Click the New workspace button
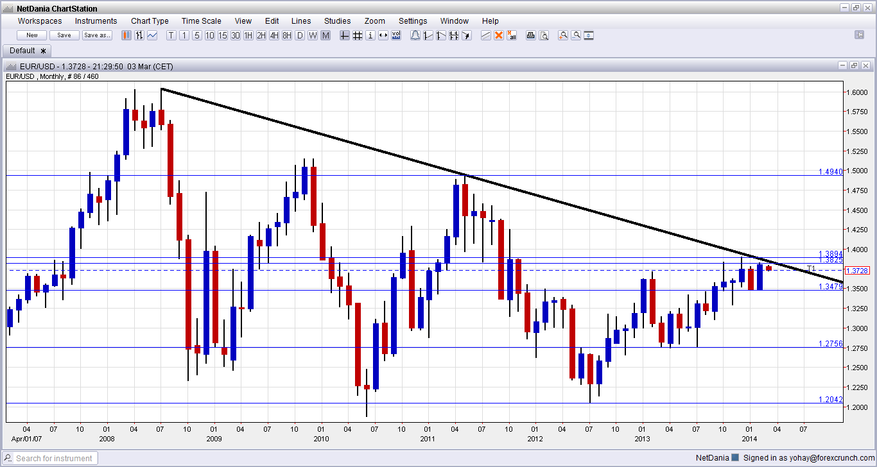Image resolution: width=877 pixels, height=467 pixels. [31, 35]
